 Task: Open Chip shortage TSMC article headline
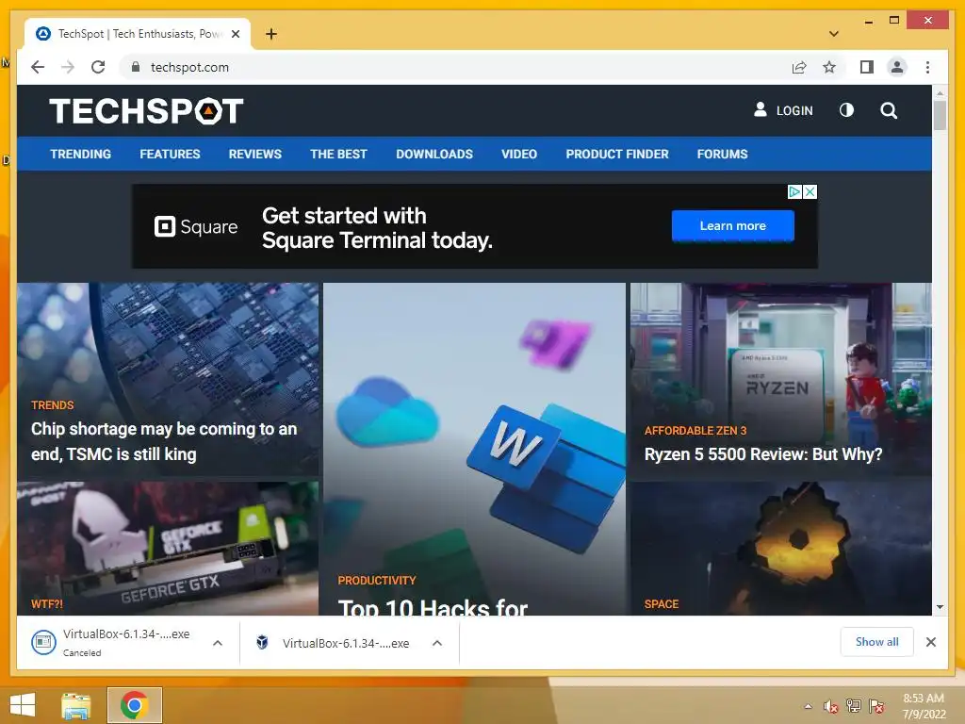164,441
